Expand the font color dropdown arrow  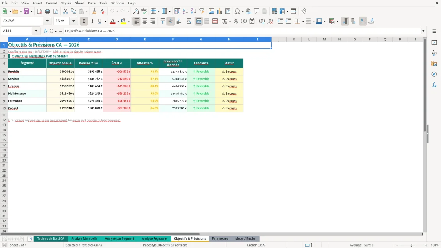(118, 21)
